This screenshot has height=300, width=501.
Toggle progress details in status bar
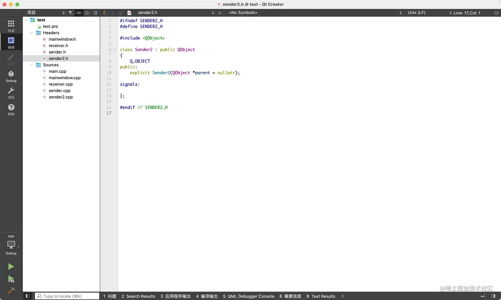click(483, 296)
